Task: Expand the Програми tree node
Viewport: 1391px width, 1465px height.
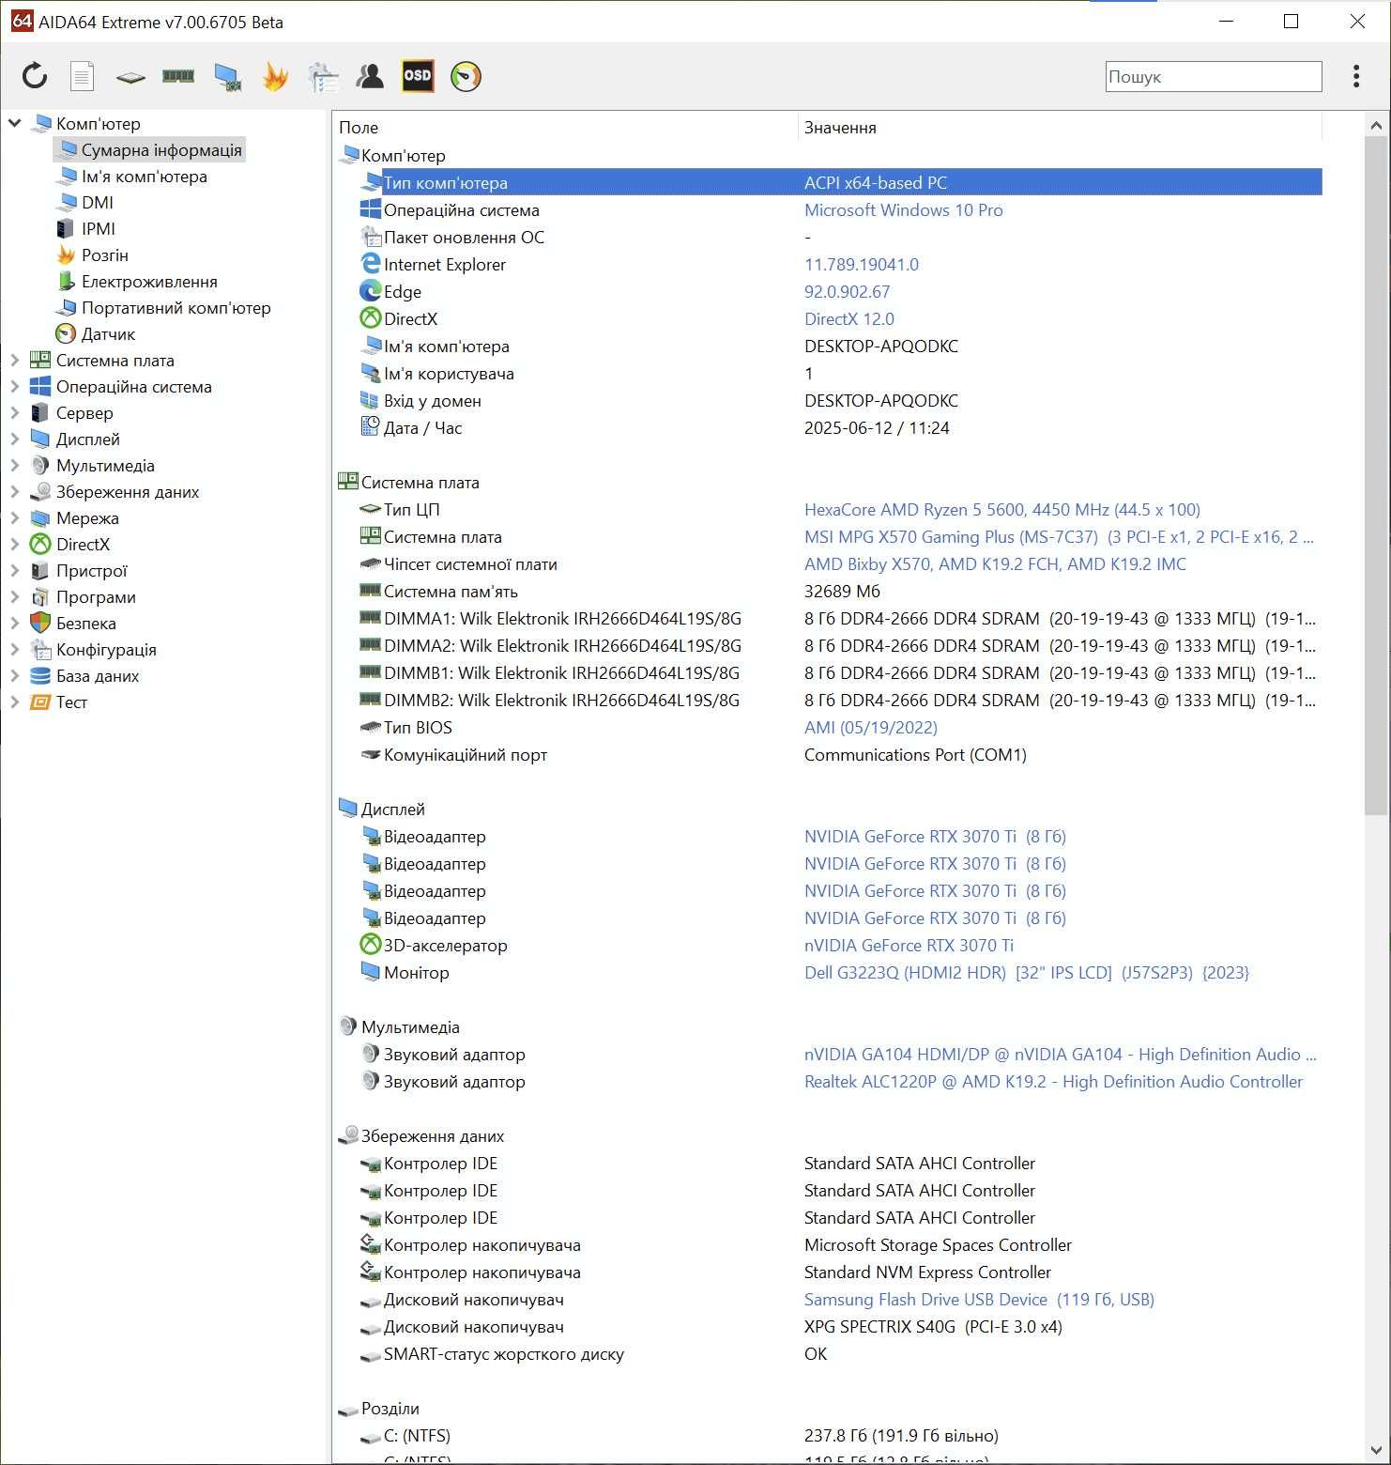Action: [x=14, y=596]
